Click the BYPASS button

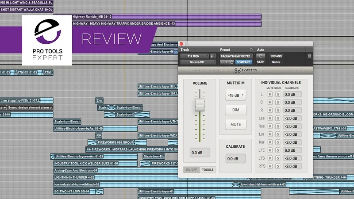coord(276,56)
